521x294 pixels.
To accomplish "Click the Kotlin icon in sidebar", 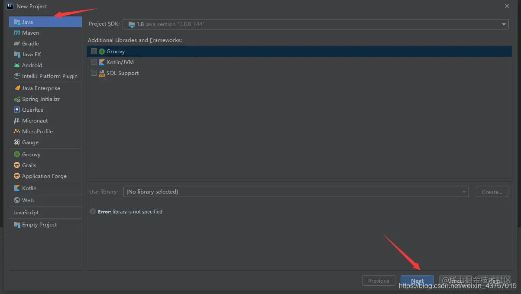I will click(17, 188).
